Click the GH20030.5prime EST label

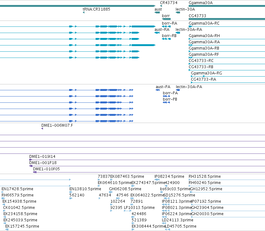point(207,214)
